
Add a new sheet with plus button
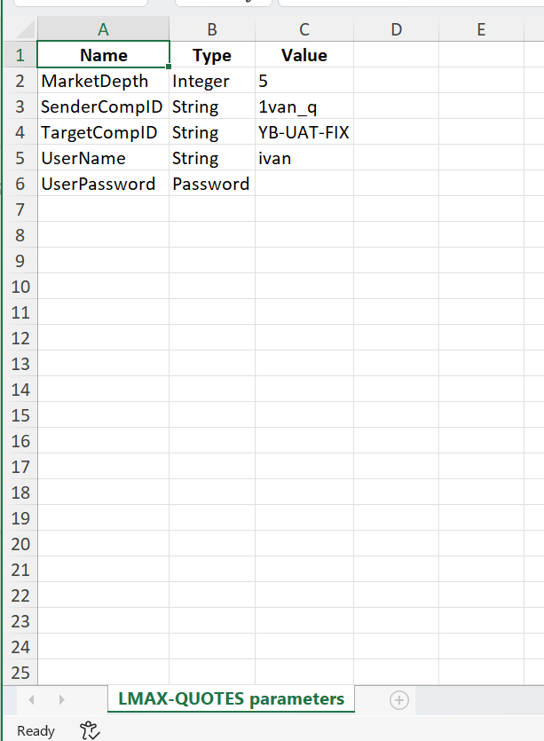click(x=399, y=700)
